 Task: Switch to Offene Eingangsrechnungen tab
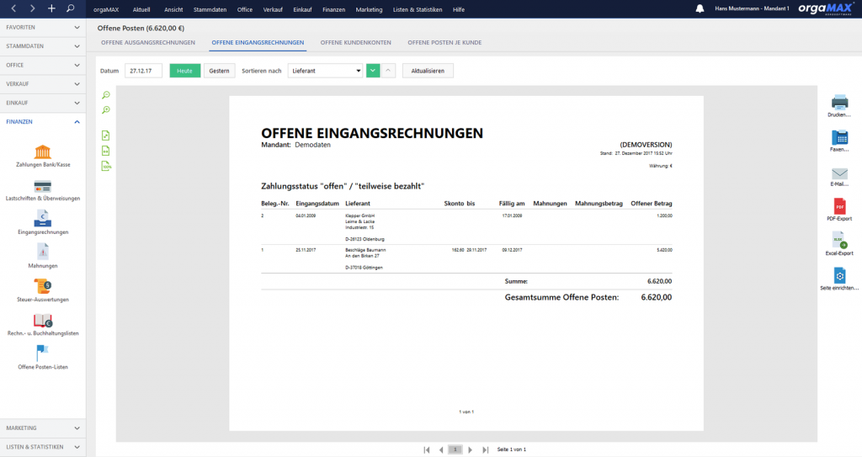pyautogui.click(x=258, y=42)
